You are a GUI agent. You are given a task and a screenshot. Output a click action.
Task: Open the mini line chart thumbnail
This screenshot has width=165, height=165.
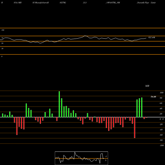pyautogui.click(x=82, y=158)
